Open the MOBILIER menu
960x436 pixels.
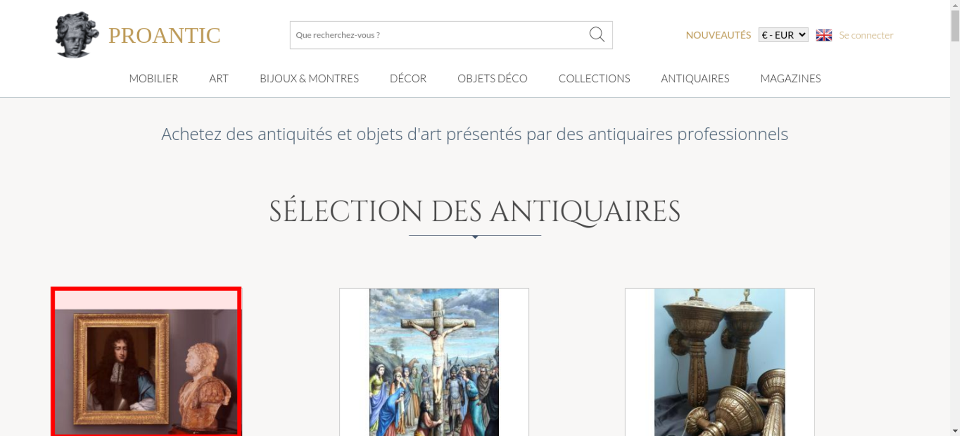154,78
